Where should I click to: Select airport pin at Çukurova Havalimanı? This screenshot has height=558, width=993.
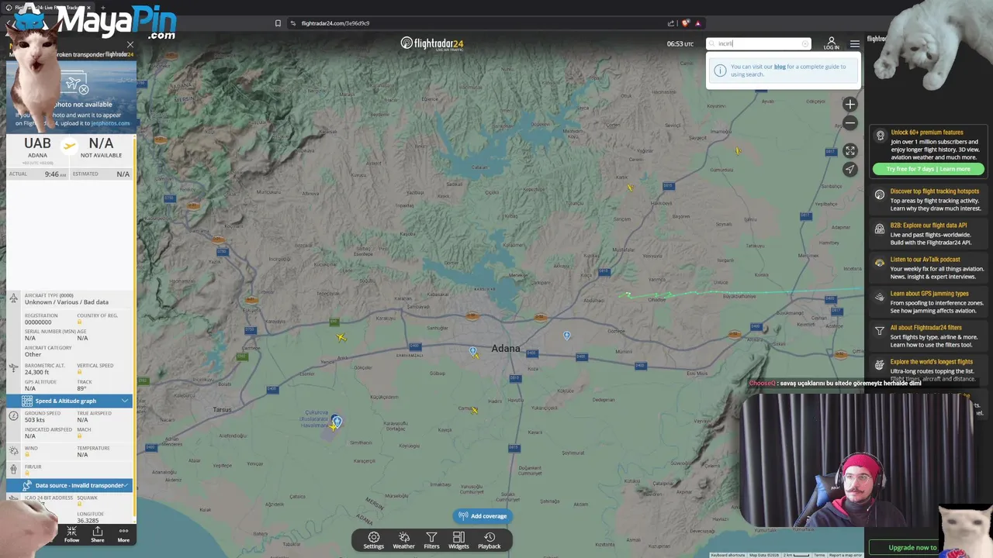click(x=337, y=421)
